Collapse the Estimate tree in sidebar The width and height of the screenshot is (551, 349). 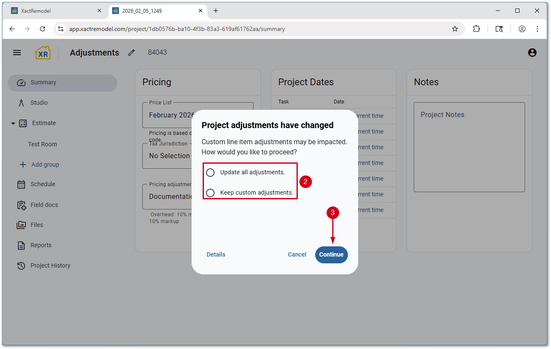13,123
